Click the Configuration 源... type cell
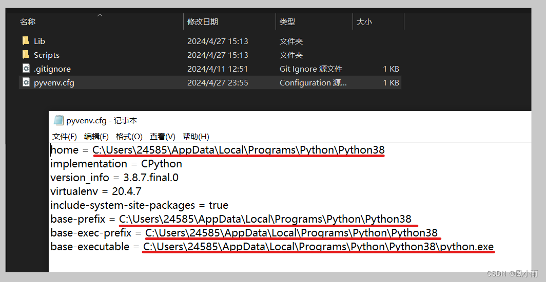The image size is (546, 282). [313, 83]
